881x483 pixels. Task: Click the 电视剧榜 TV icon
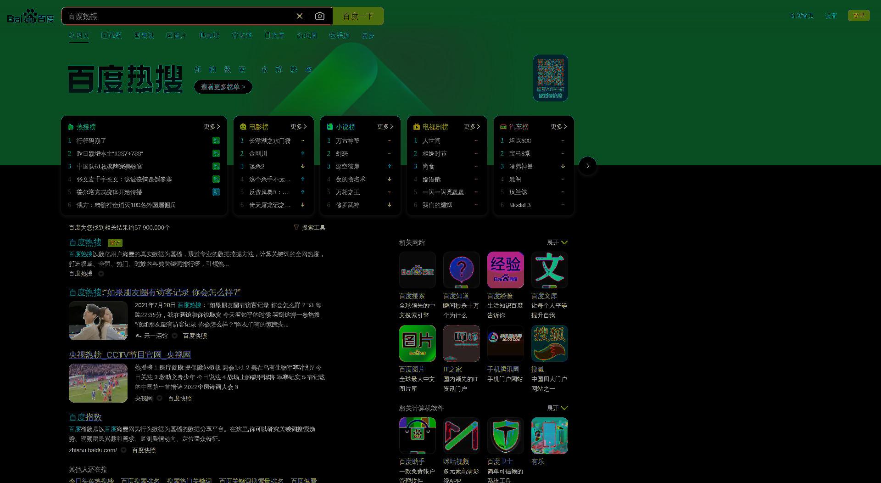417,127
